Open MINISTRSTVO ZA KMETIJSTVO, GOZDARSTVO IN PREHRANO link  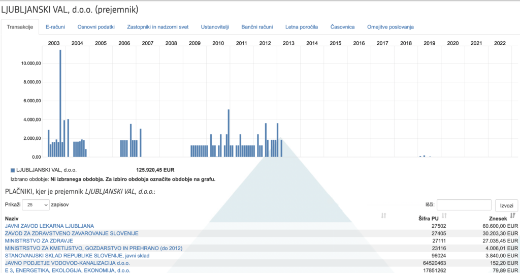(x=93, y=248)
